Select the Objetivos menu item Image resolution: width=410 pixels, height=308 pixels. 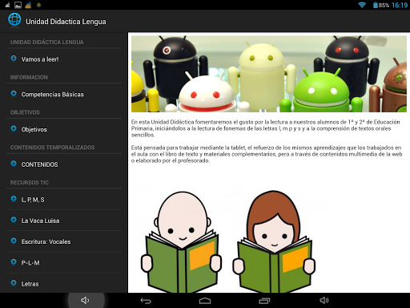[x=64, y=129]
